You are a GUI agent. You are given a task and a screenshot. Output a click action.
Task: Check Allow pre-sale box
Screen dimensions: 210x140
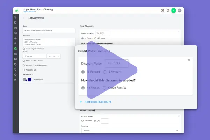pos(24,70)
